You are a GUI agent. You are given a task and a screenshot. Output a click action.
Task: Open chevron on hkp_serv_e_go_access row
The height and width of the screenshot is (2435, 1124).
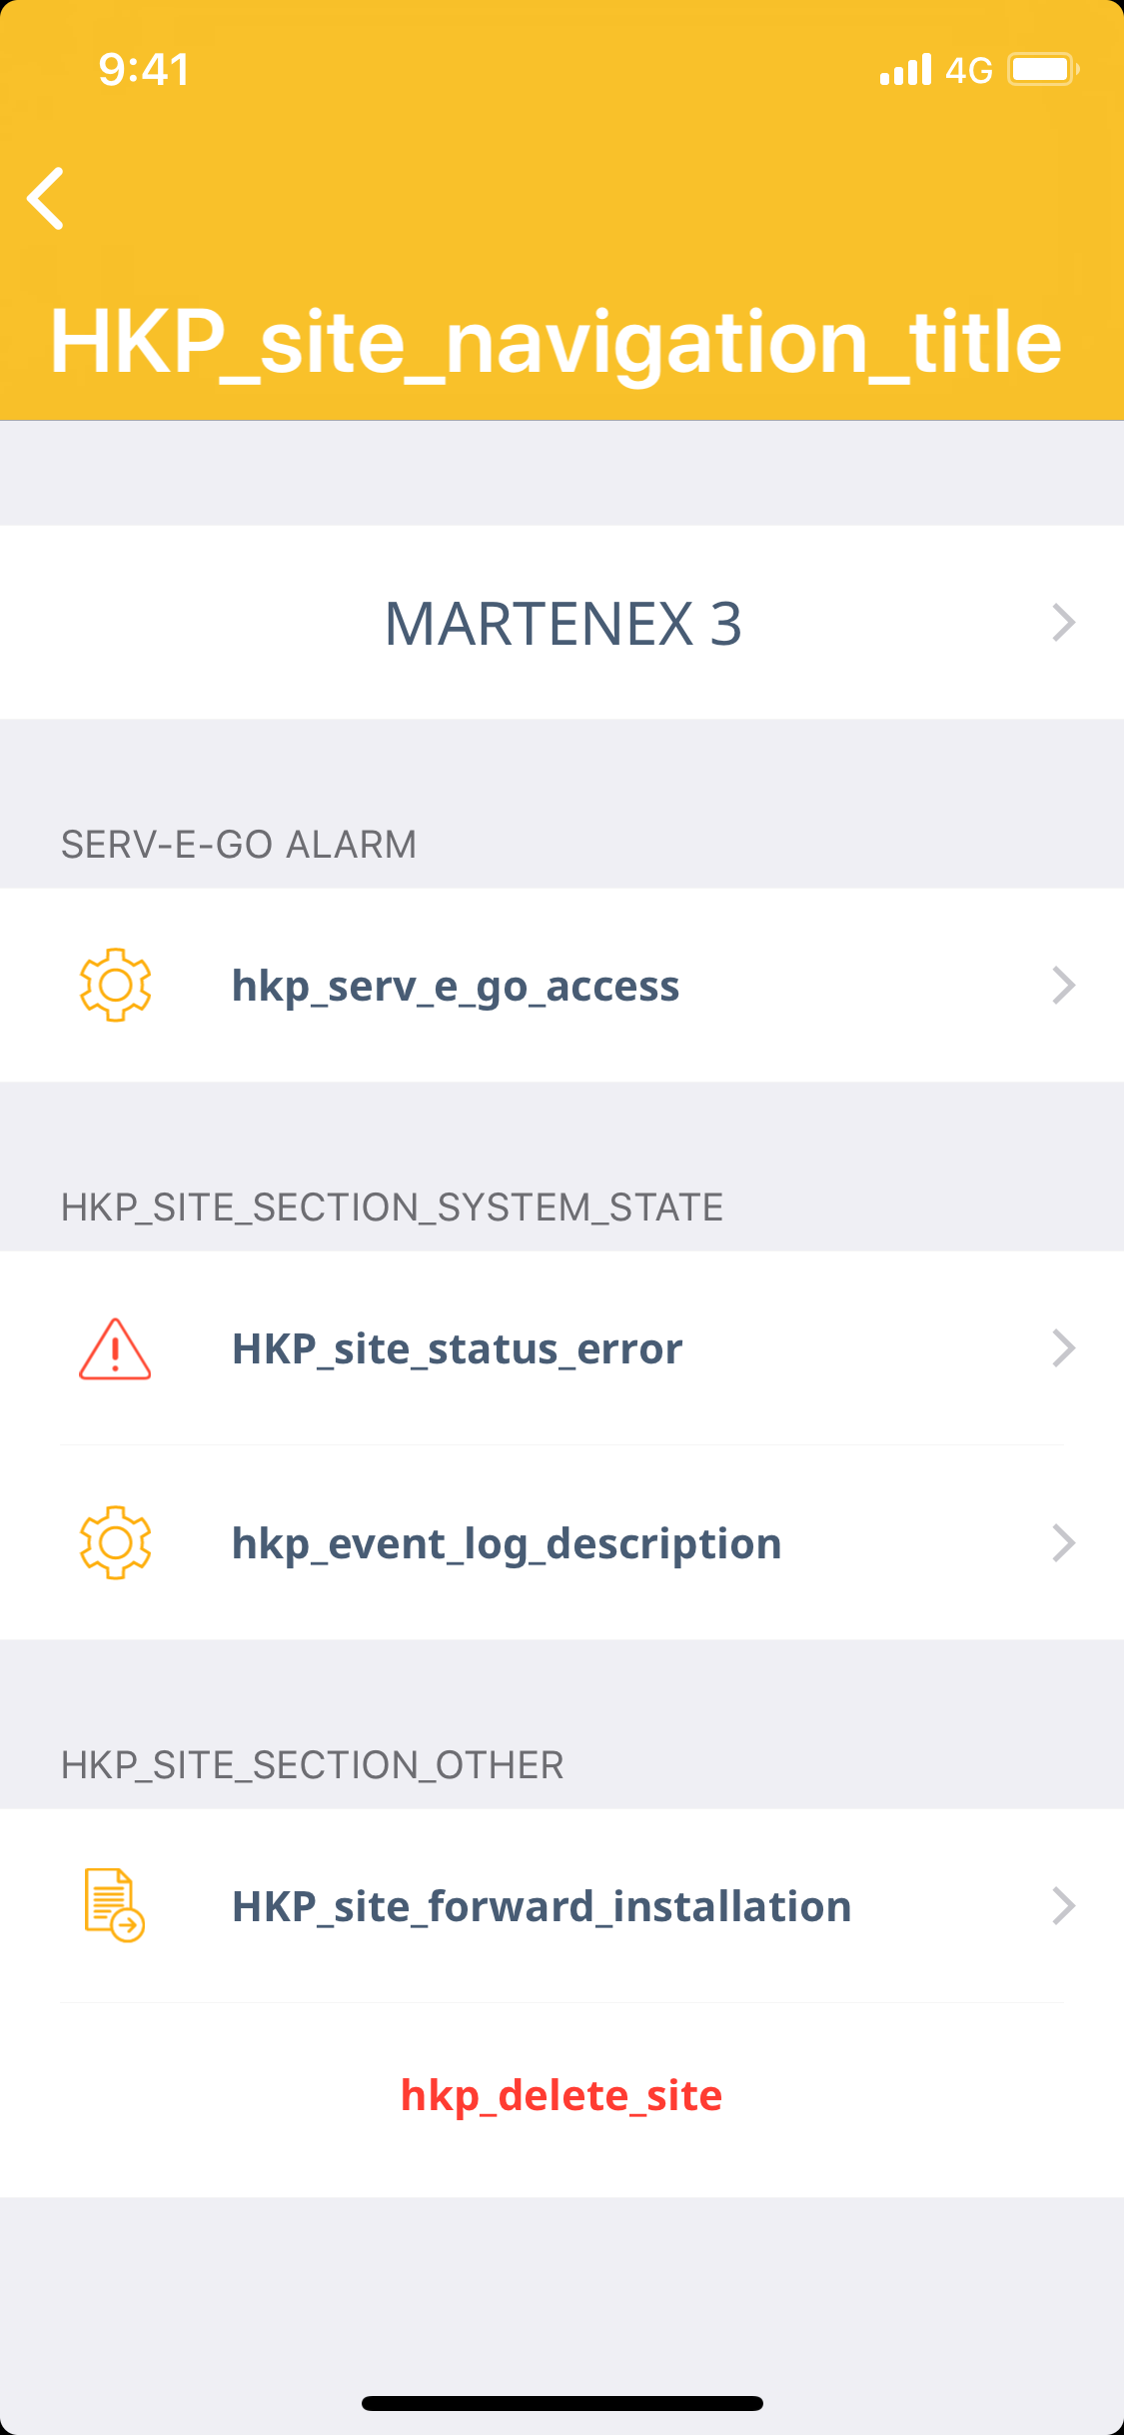click(1063, 986)
